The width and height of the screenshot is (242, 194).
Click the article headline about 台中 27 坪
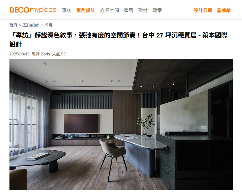(118, 40)
